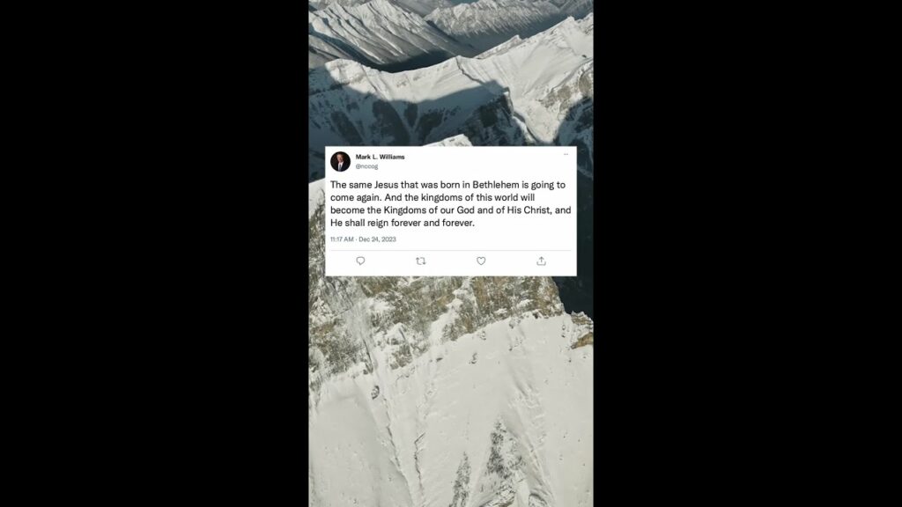Click the reply speech-bubble icon

360,261
